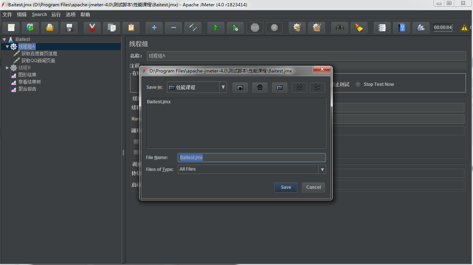Image resolution: width=473 pixels, height=265 pixels.
Task: Click the Clear results gear-broom icon
Action: (297, 28)
